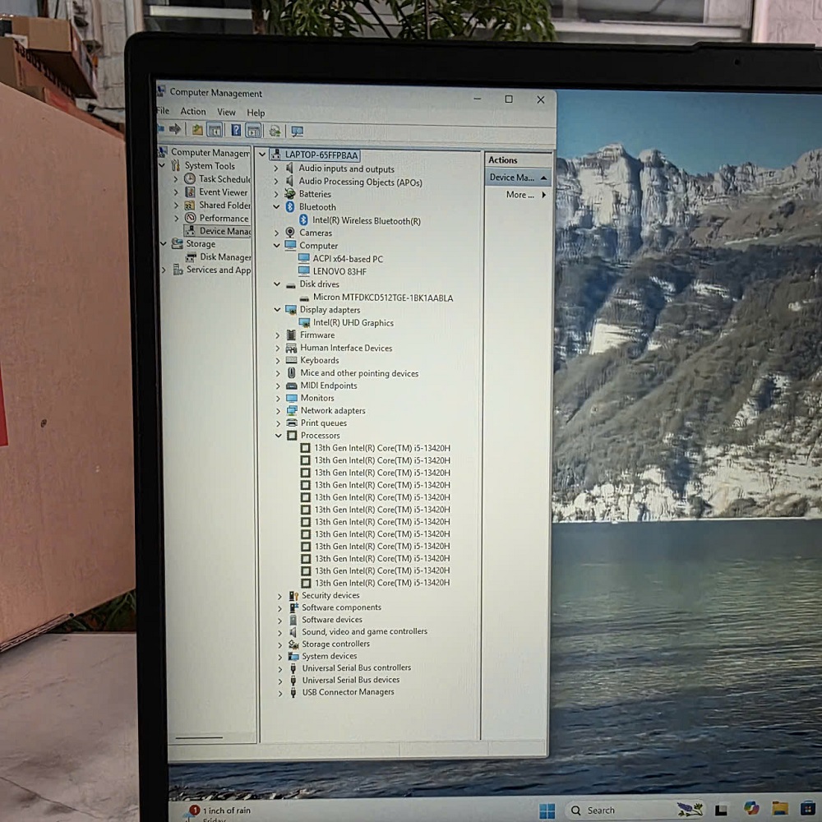Toggle the Show/Hide Console Tree toolbar icon

click(215, 130)
